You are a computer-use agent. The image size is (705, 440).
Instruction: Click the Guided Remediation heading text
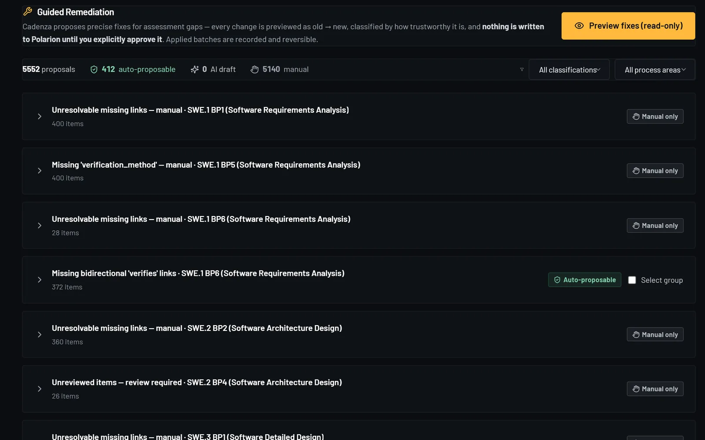(75, 12)
